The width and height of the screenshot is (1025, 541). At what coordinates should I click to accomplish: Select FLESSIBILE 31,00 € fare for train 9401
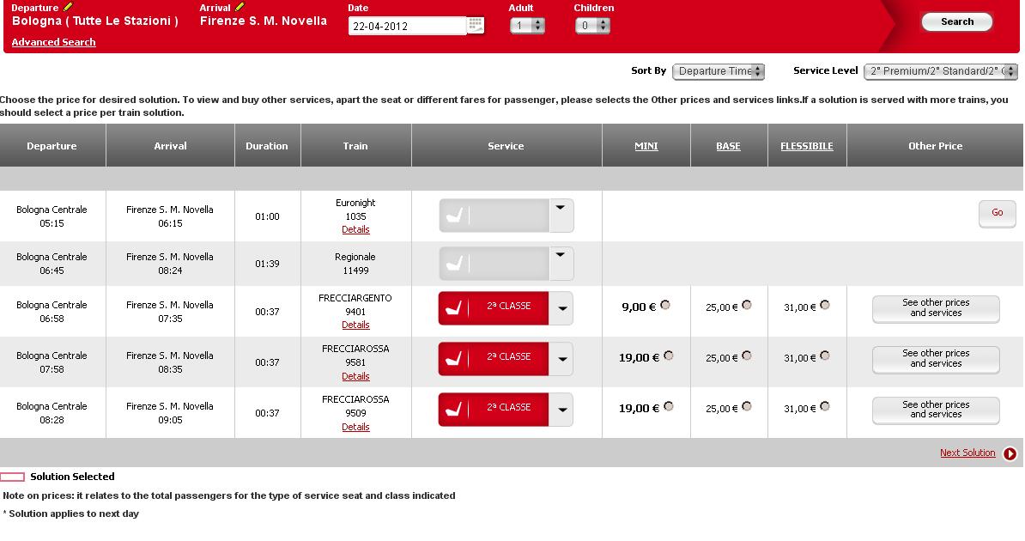pos(825,305)
